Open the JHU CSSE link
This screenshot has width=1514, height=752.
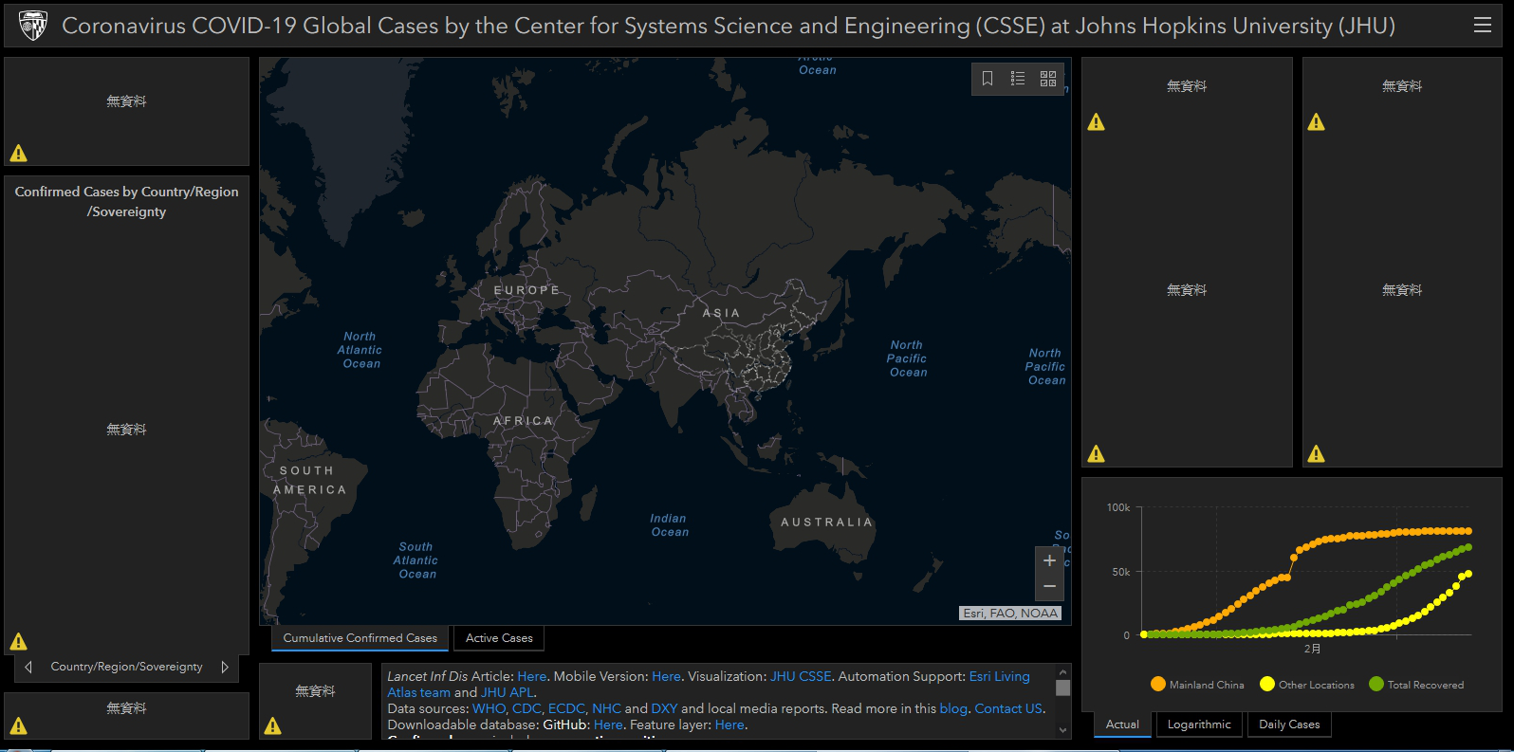click(801, 676)
